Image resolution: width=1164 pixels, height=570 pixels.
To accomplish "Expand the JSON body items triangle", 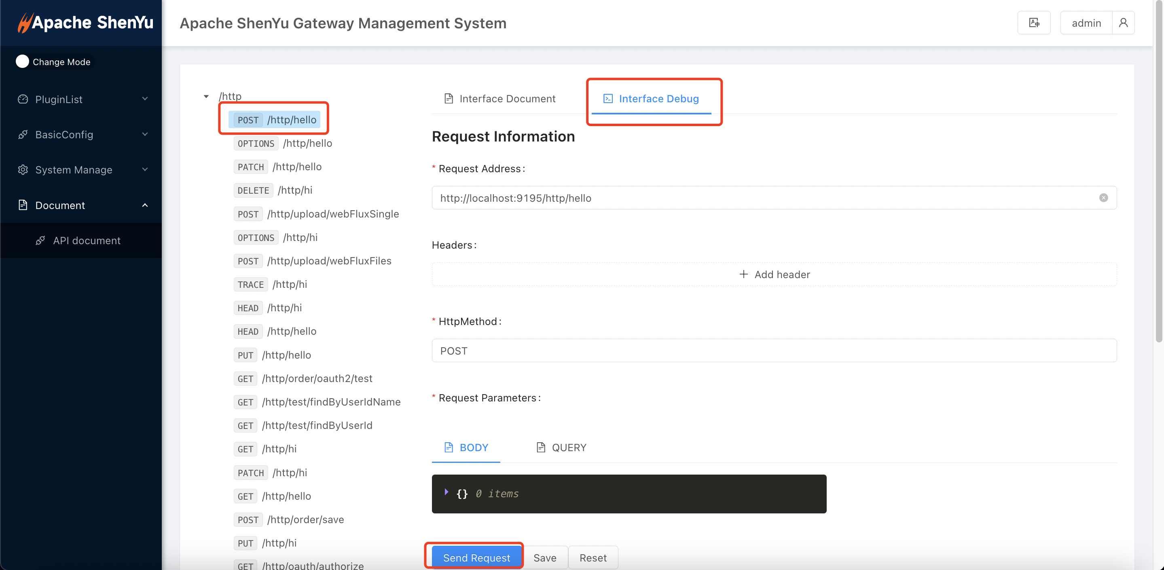I will click(x=447, y=492).
